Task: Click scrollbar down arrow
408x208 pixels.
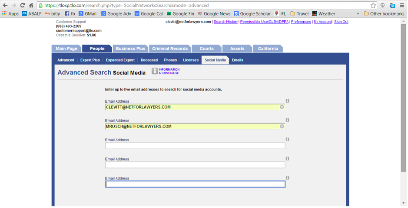Action: tap(403, 203)
